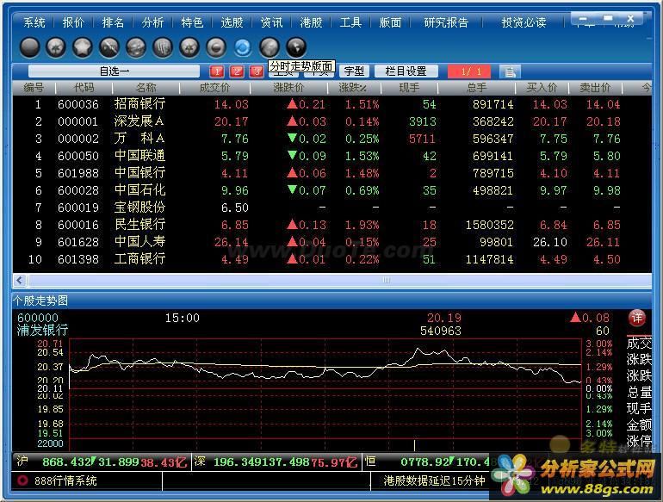The width and height of the screenshot is (663, 502).
Task: Open the 工具 menu
Action: (x=350, y=22)
